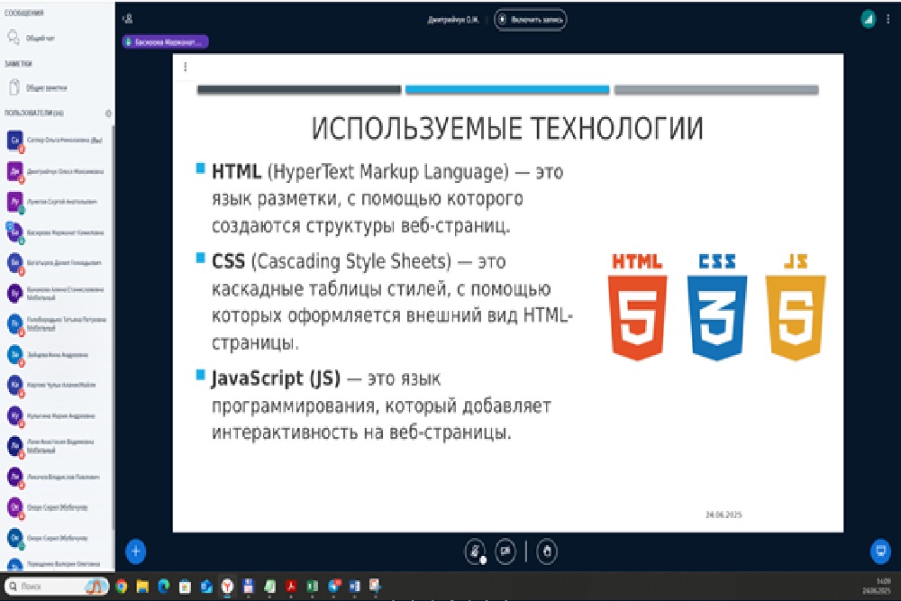Unmute the microphone button
This screenshot has width=901, height=601.
coord(476,551)
